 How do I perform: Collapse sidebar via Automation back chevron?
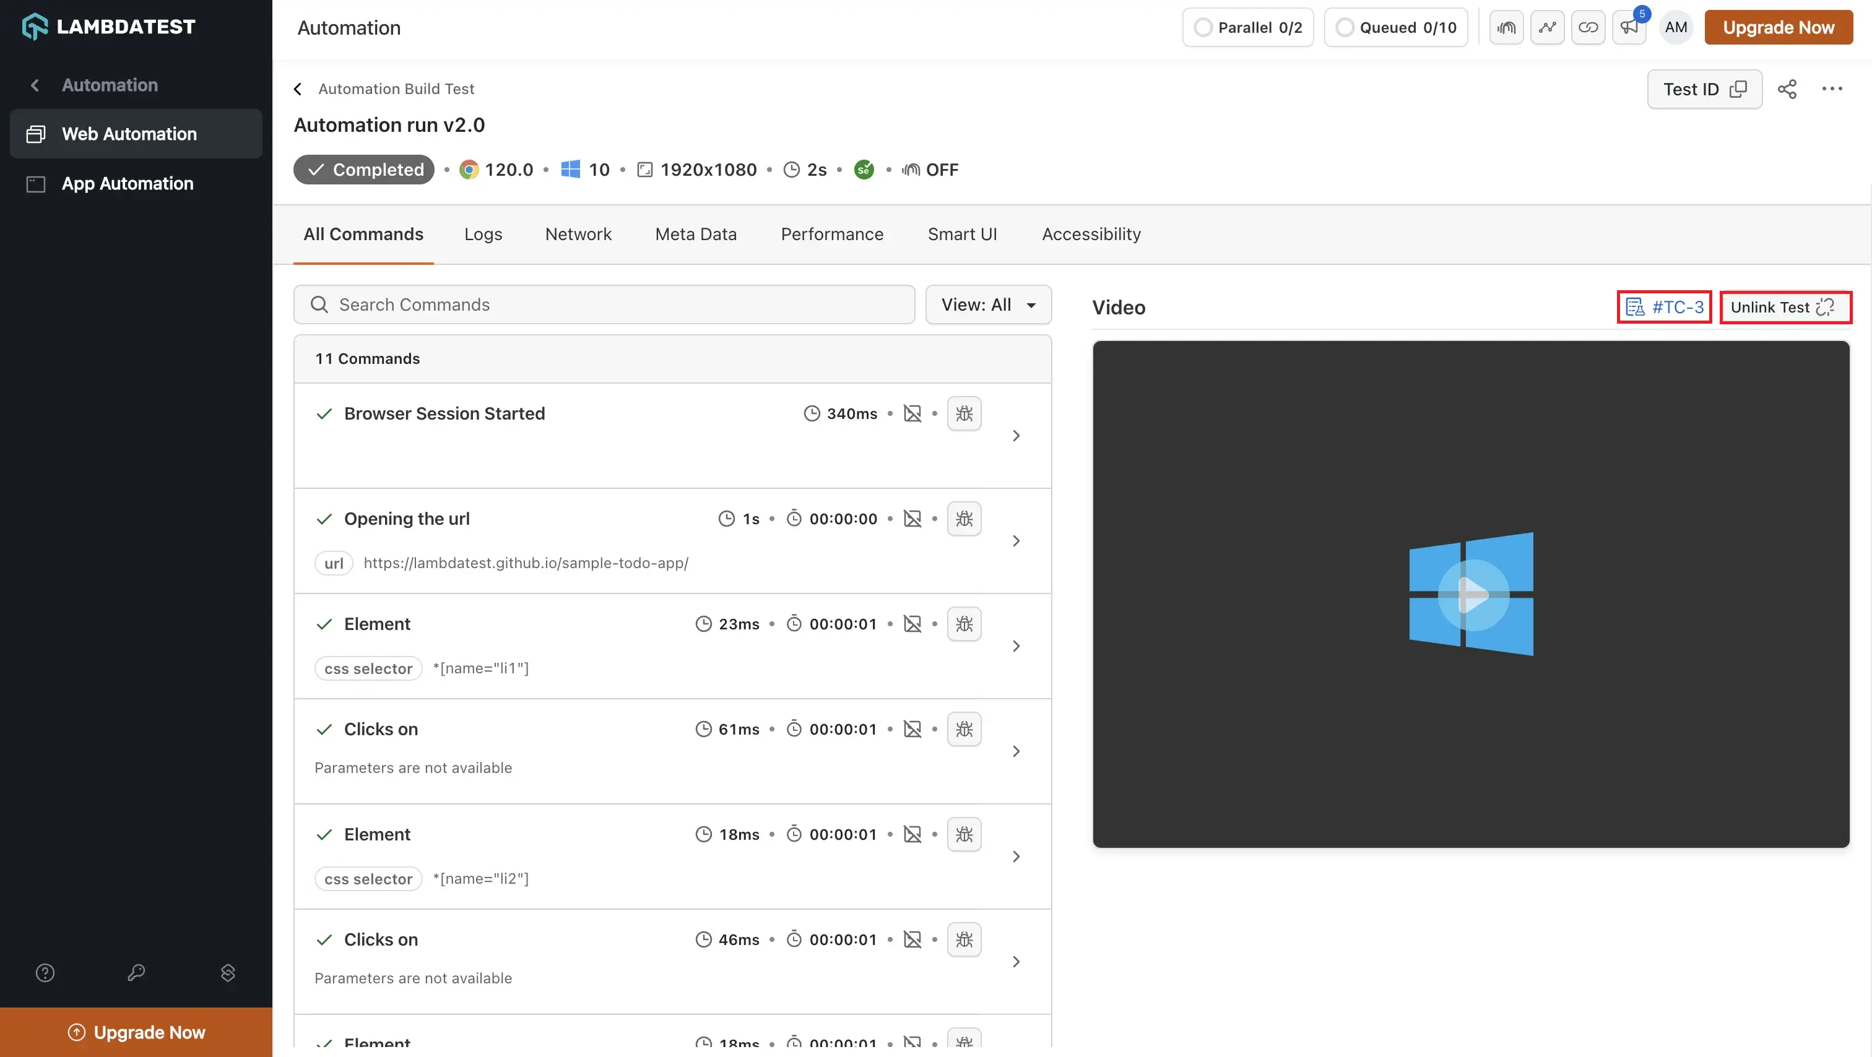coord(34,85)
